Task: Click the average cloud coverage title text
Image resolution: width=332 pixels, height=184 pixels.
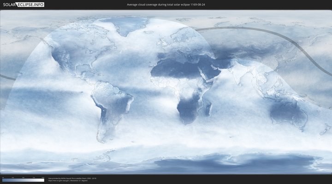Action: pos(166,5)
